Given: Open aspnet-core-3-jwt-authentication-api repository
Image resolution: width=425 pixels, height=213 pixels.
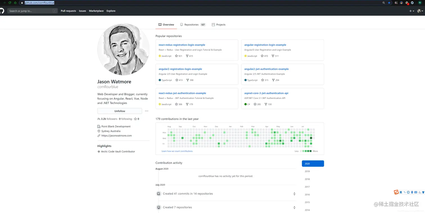Looking at the screenshot, I should tap(266, 93).
